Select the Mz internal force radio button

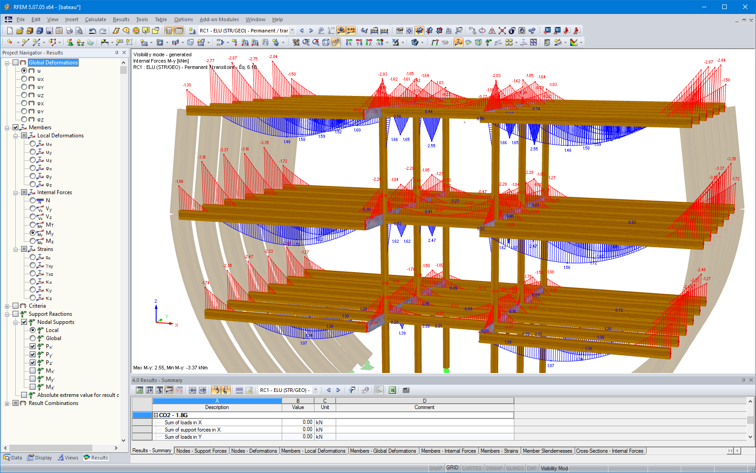pyautogui.click(x=33, y=241)
